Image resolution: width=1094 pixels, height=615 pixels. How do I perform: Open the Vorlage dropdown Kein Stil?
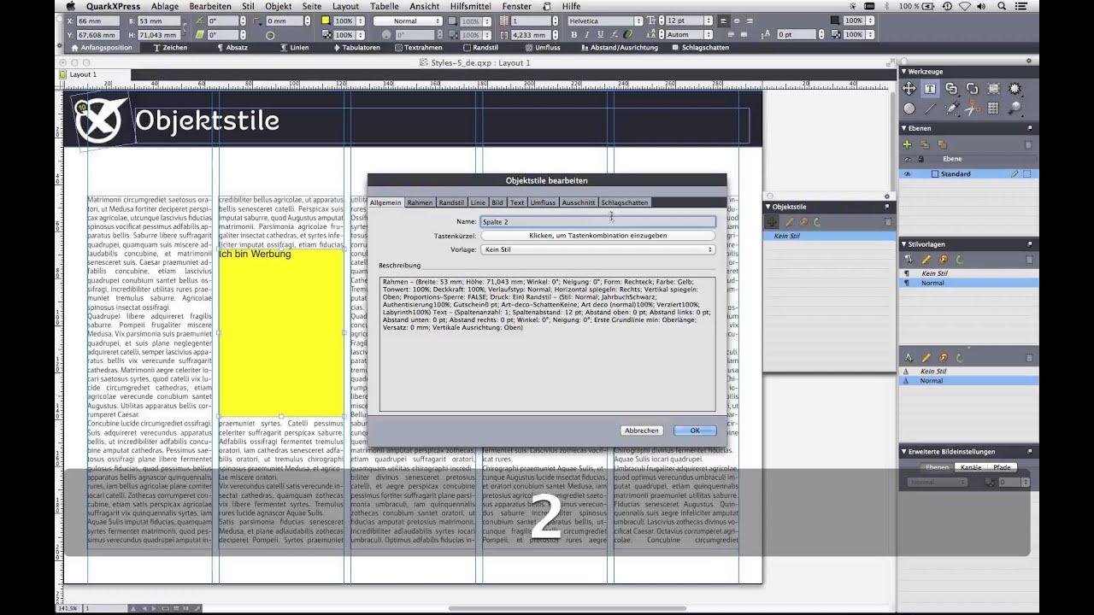pyautogui.click(x=598, y=249)
